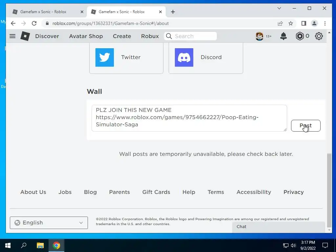Bookmark this page with the star
The height and width of the screenshot is (252, 336).
coord(291,23)
